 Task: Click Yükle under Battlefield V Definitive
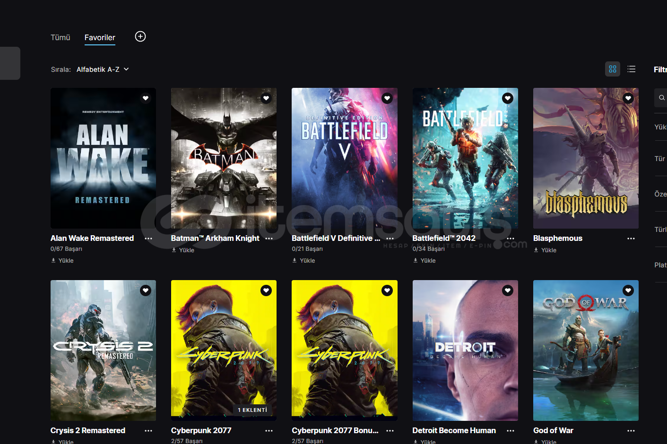coord(303,260)
